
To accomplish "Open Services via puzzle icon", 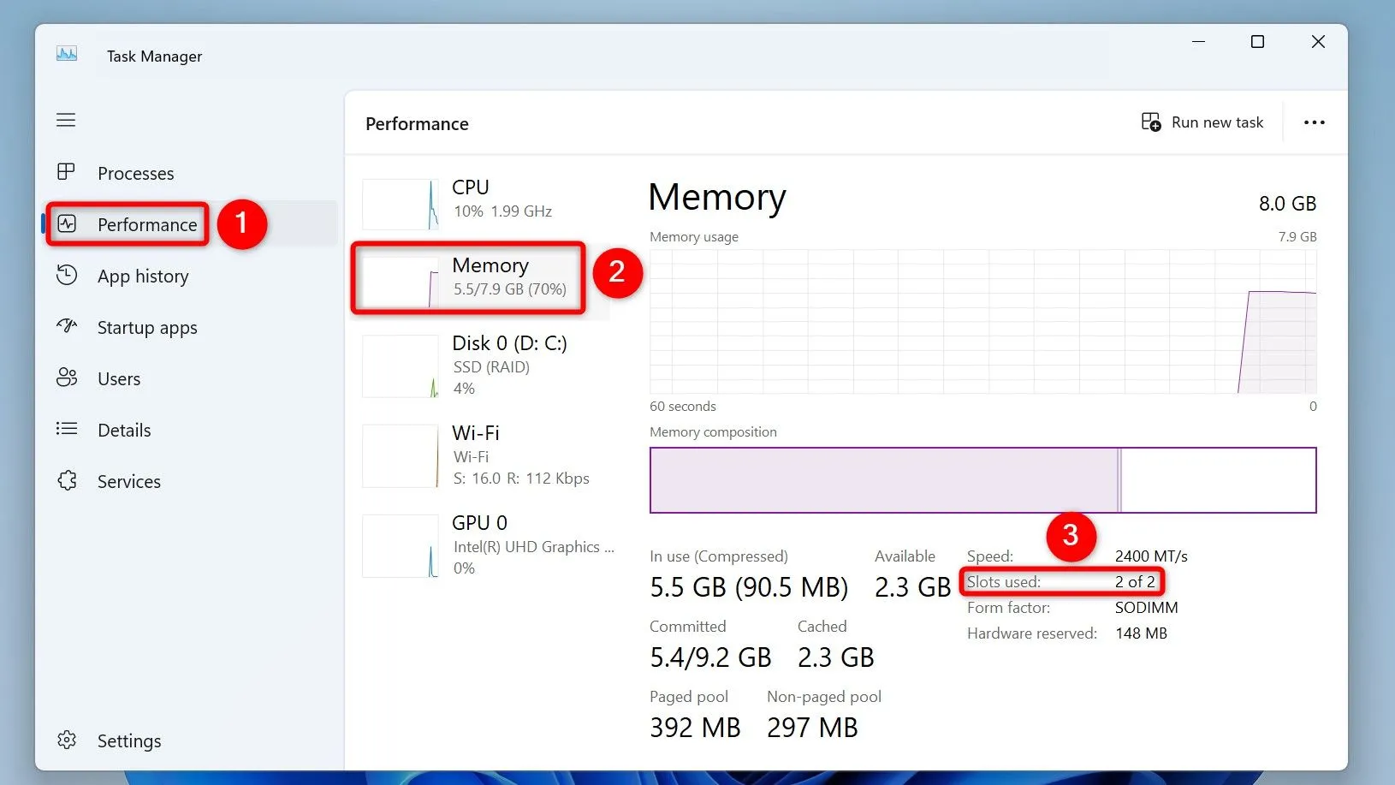I will [x=67, y=480].
